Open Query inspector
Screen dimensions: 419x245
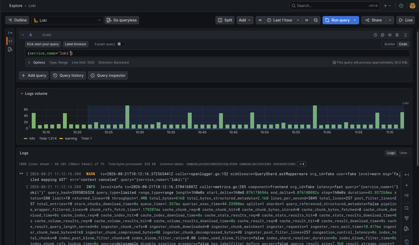(x=108, y=75)
